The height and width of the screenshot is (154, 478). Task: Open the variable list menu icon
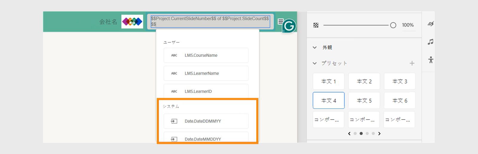click(x=280, y=21)
